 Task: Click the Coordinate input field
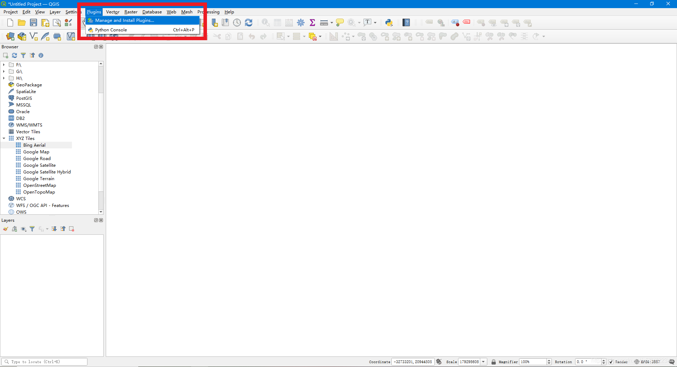[413, 362]
